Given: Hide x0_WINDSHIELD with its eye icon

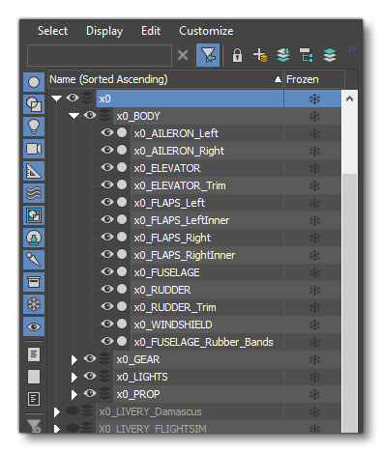Looking at the screenshot, I should [x=107, y=324].
